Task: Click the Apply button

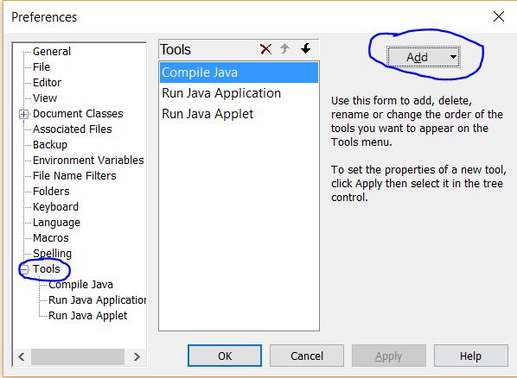Action: (x=389, y=356)
